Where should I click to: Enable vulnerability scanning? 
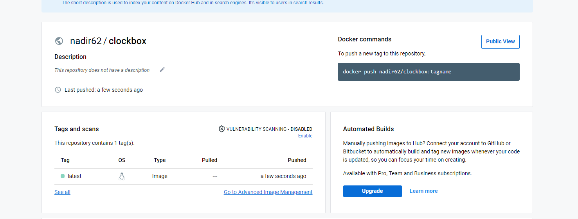(305, 136)
